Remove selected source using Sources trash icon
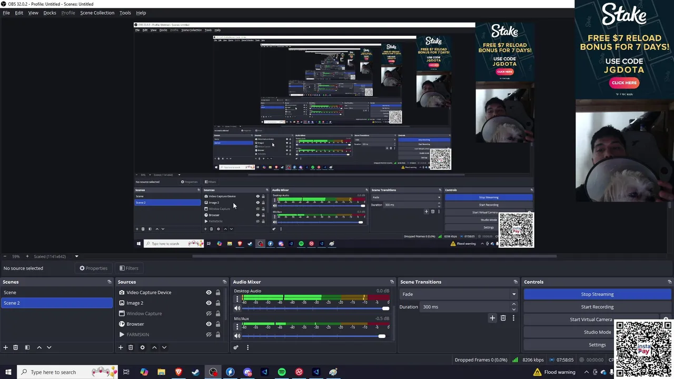 (x=131, y=347)
